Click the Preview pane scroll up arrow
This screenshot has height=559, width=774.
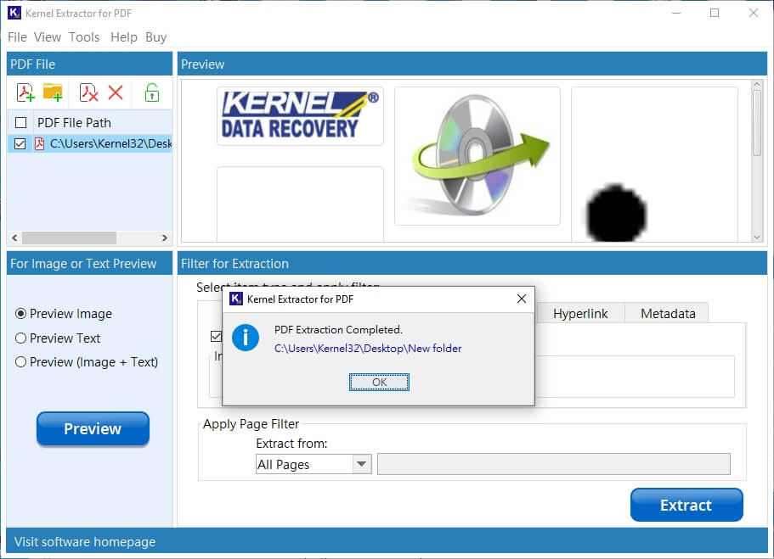tap(757, 85)
